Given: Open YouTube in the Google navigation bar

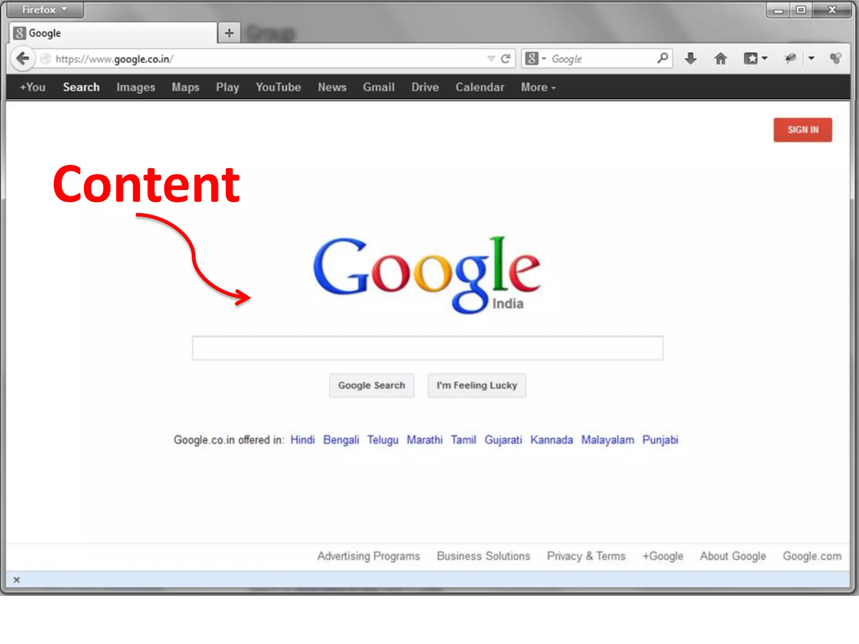Looking at the screenshot, I should [x=279, y=87].
